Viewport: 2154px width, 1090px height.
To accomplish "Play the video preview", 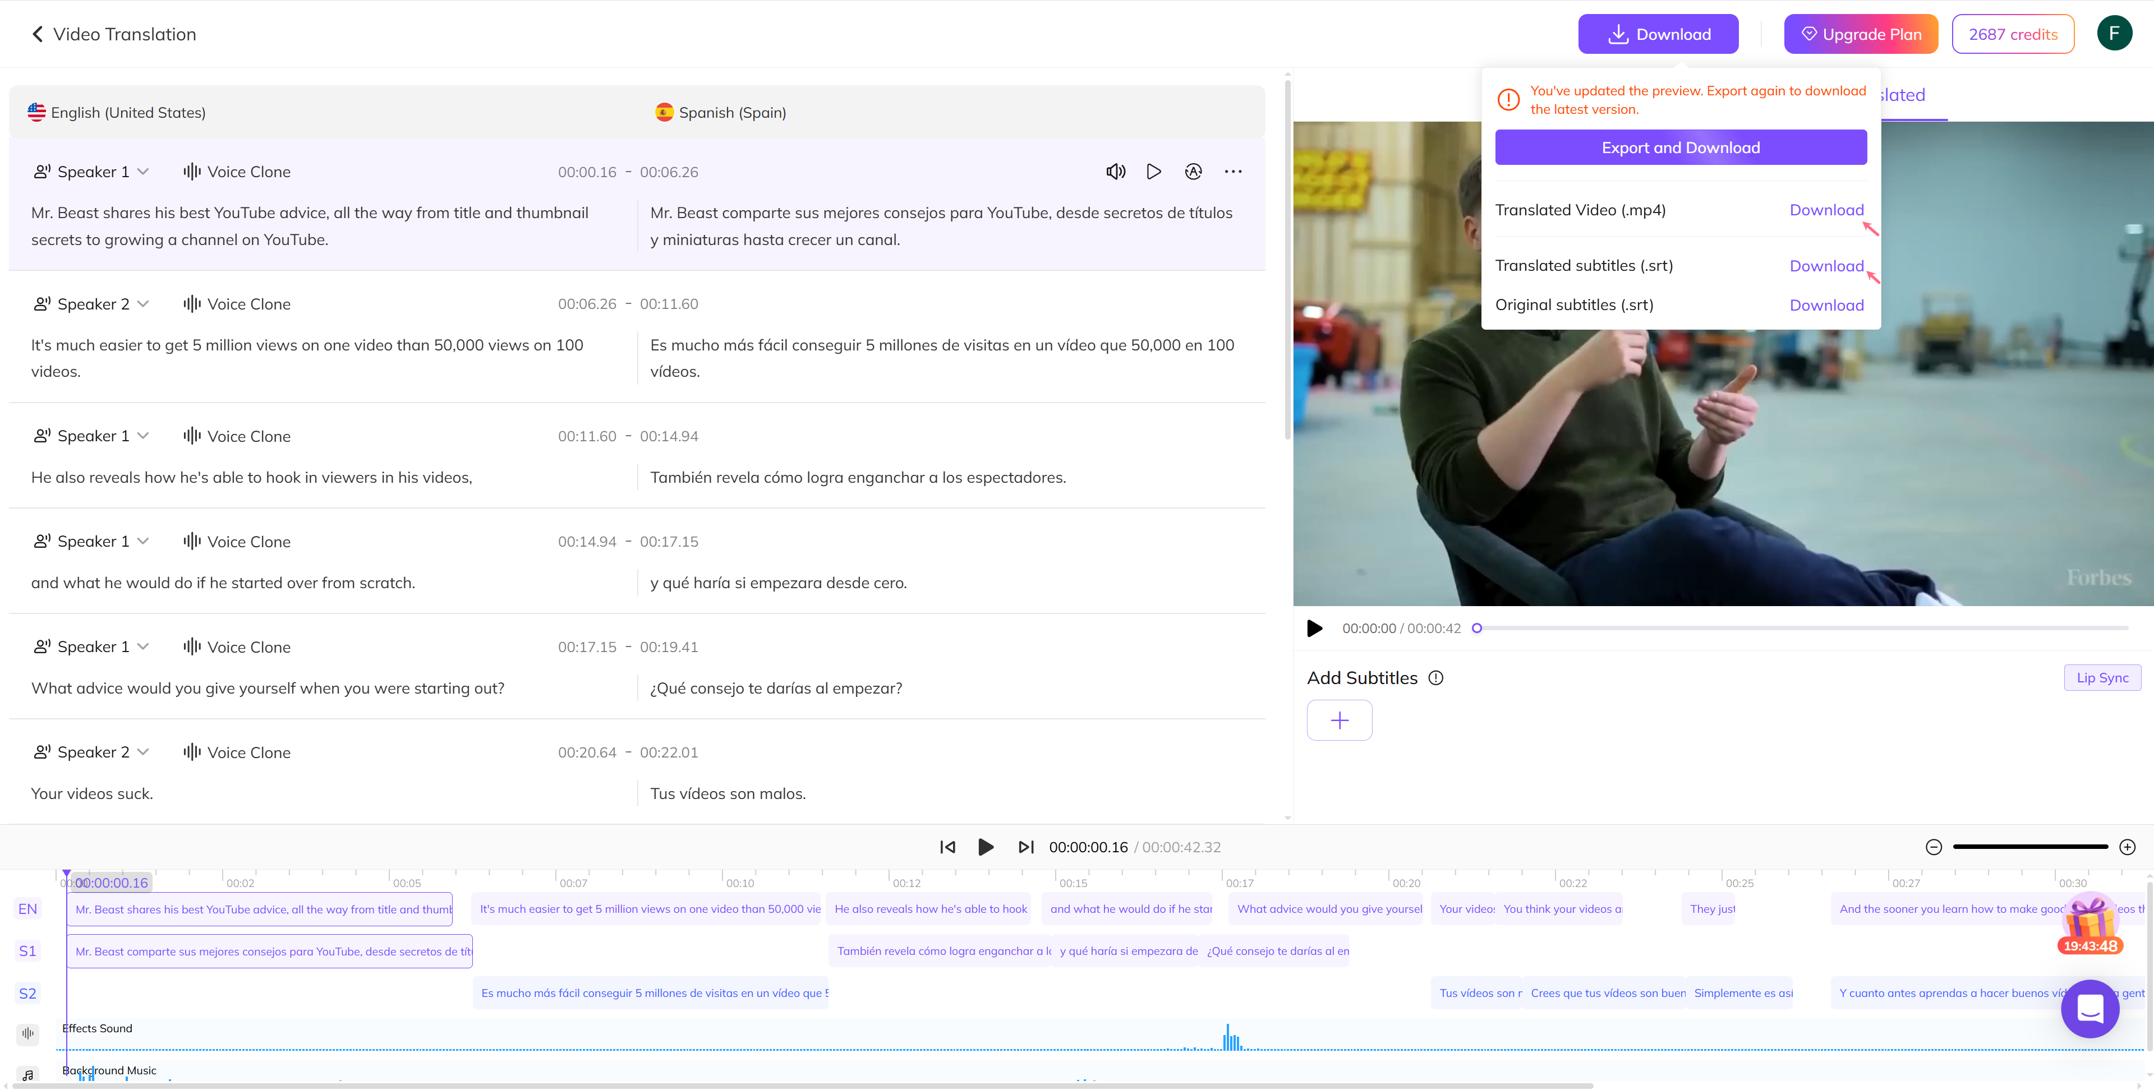I will pos(1314,629).
